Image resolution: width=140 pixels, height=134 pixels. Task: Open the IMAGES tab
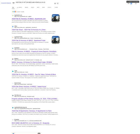pyautogui.click(x=26, y=7)
